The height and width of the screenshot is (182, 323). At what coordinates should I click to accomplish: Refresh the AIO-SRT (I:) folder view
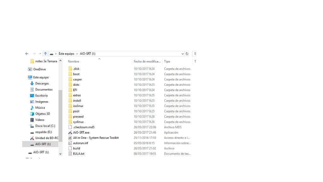(x=187, y=54)
